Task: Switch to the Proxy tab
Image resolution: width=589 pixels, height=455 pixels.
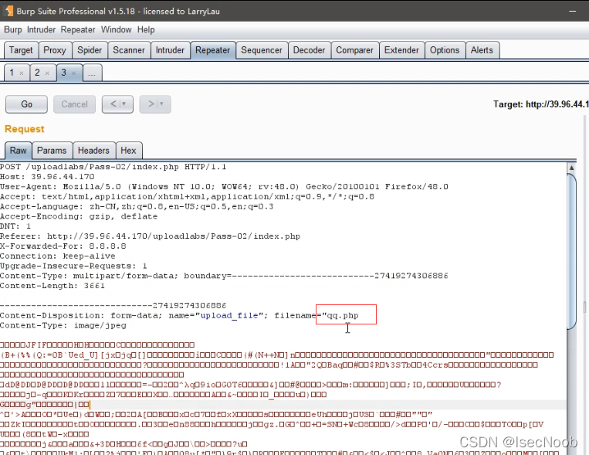Action: (55, 50)
